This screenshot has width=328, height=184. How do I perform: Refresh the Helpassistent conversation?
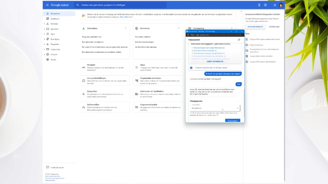[239, 40]
